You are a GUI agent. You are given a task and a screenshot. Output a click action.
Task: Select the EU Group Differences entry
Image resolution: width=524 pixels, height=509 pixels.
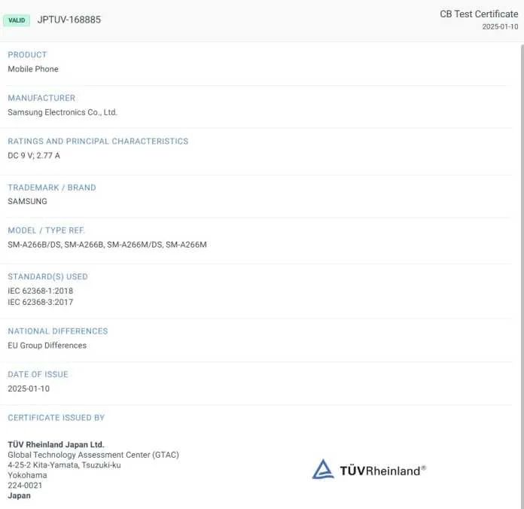(x=47, y=346)
